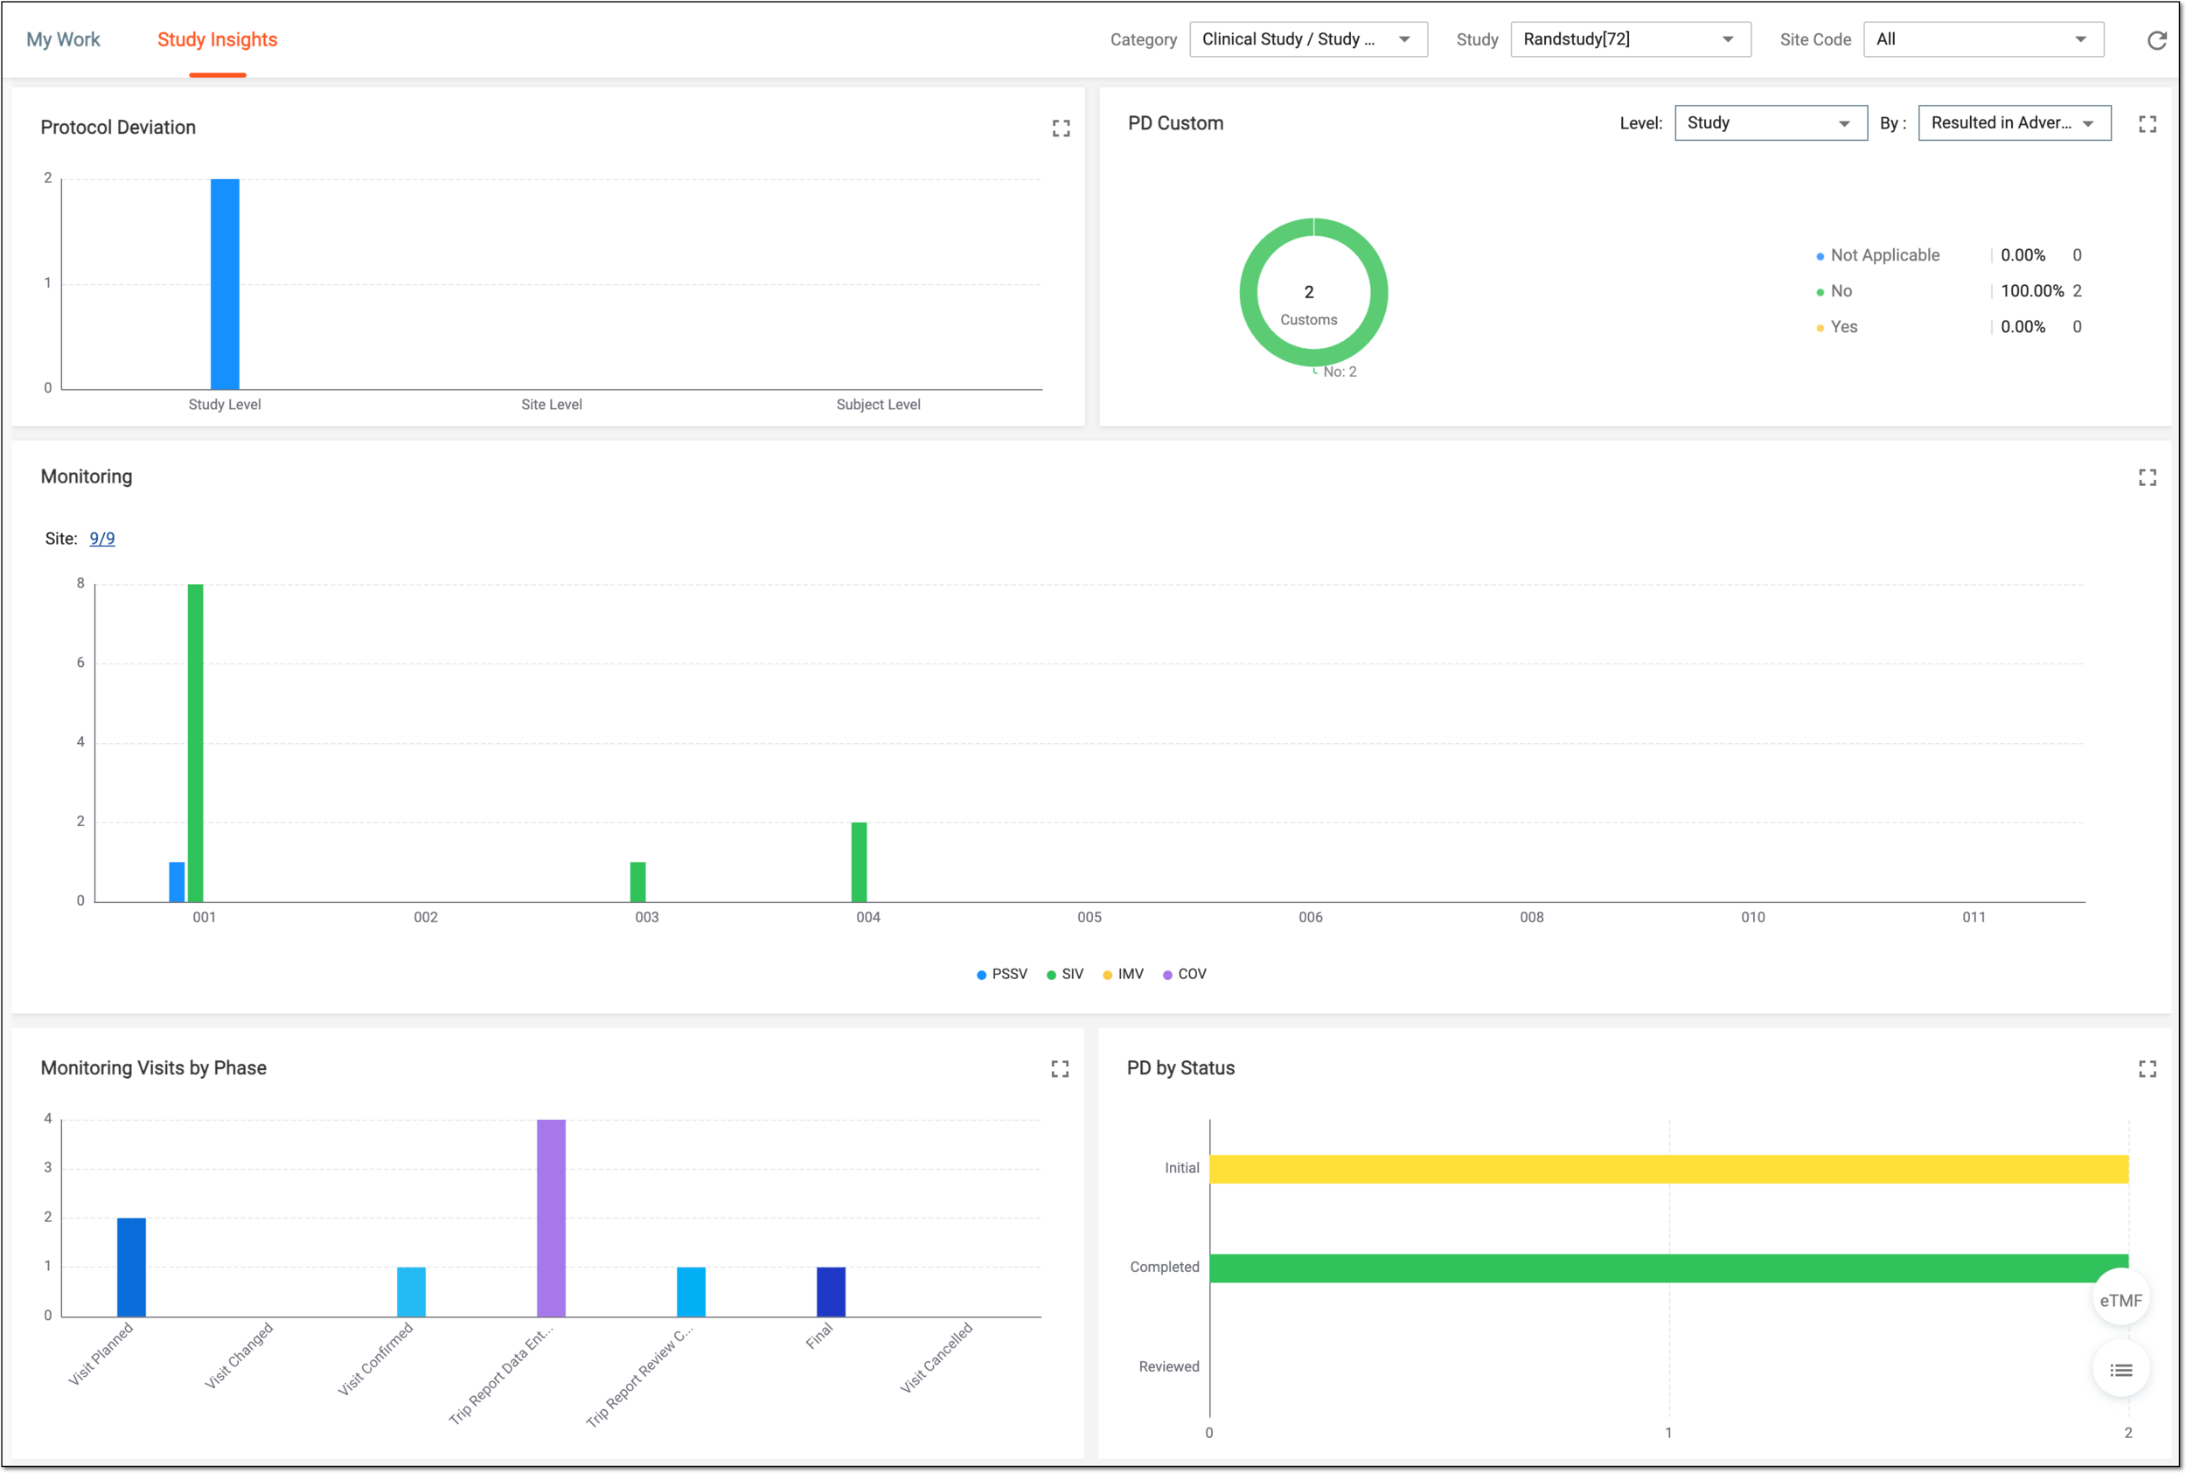2186x1473 pixels.
Task: Refresh the dashboard using the reload icon
Action: [2157, 39]
